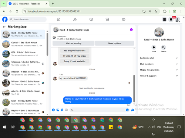This screenshot has width=185, height=138.
Task: Select 'In talks. I'll let you know.' reply
Action: tap(75, 56)
